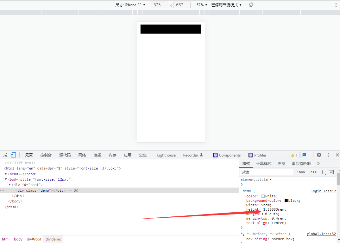
Task: Open the 网络 panel
Action: pos(82,155)
